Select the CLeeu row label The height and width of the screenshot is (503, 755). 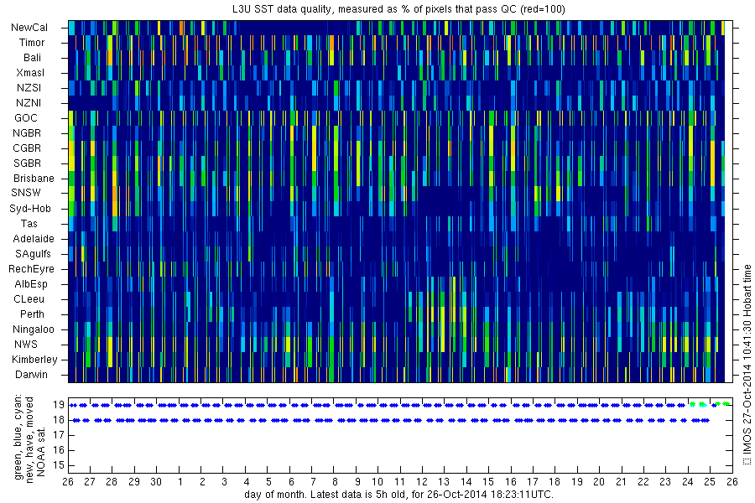point(29,299)
